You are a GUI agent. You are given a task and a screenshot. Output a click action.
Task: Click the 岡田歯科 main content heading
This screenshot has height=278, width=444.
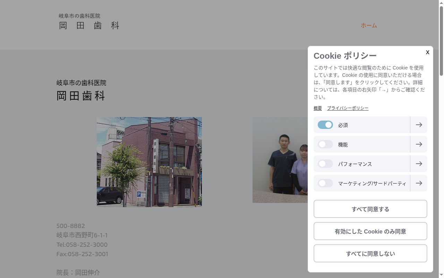coord(81,96)
